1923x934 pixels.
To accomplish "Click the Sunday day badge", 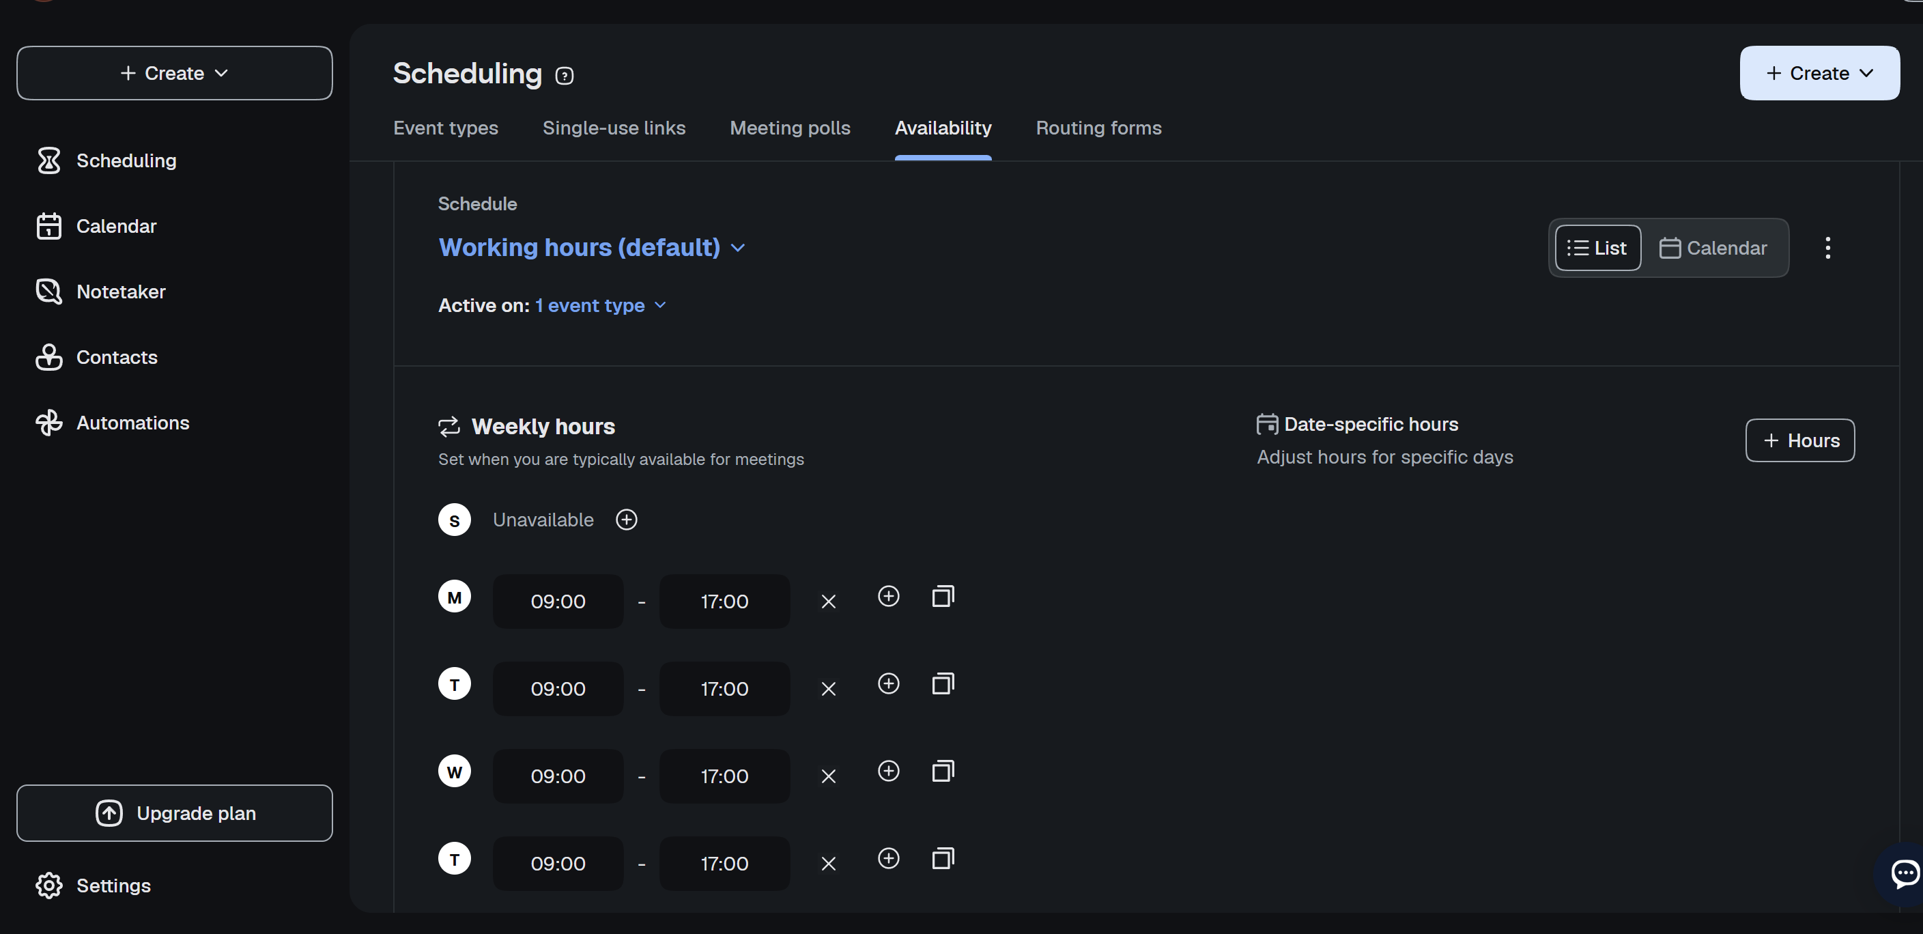I will pyautogui.click(x=455, y=520).
